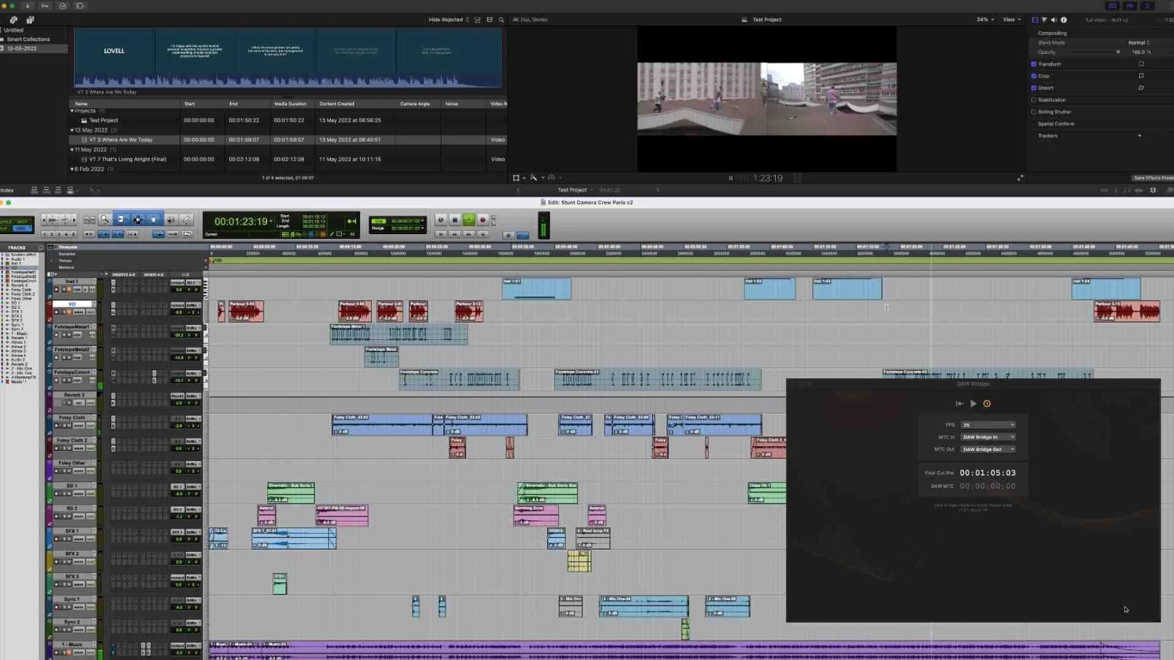1174x660 pixels.
Task: Open the MTC In dropdown
Action: 988,438
